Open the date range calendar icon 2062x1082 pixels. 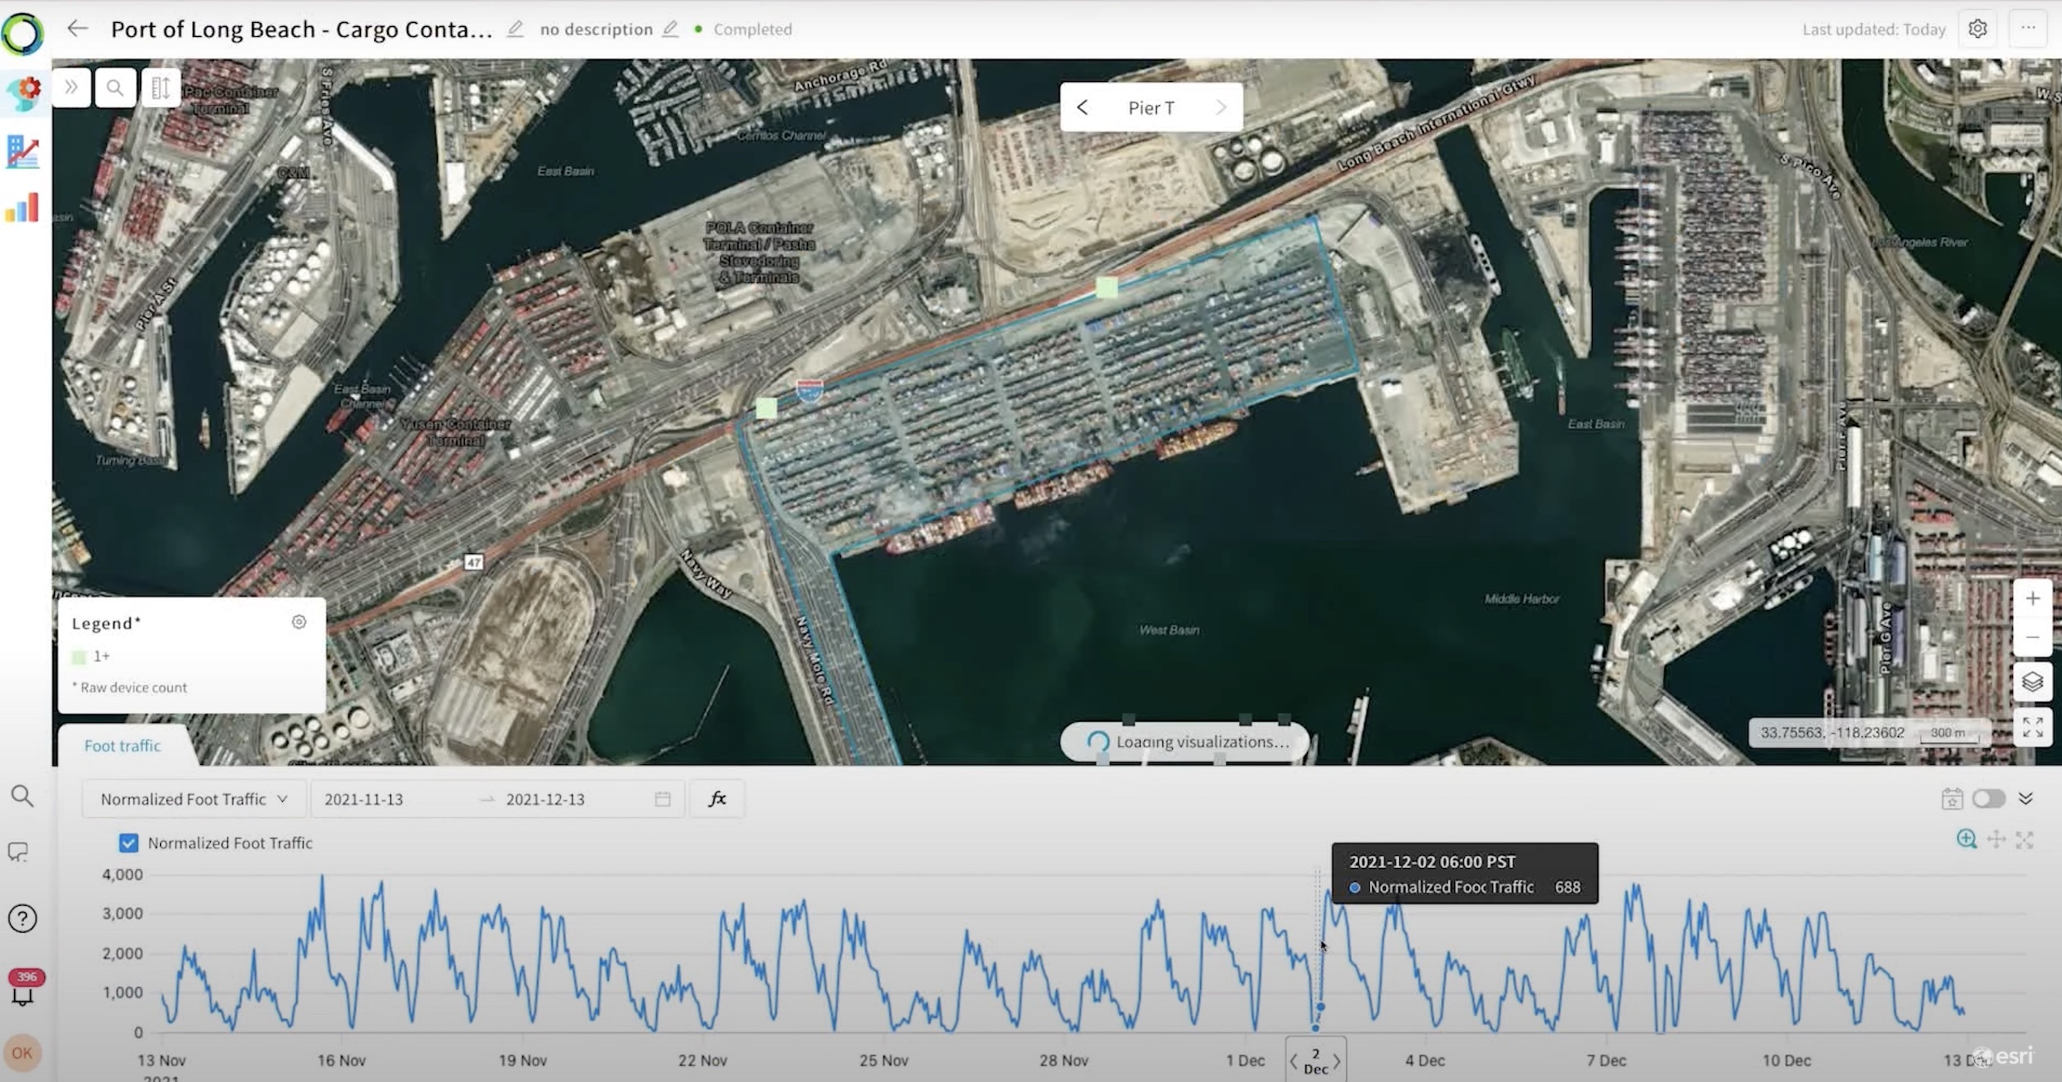point(663,799)
